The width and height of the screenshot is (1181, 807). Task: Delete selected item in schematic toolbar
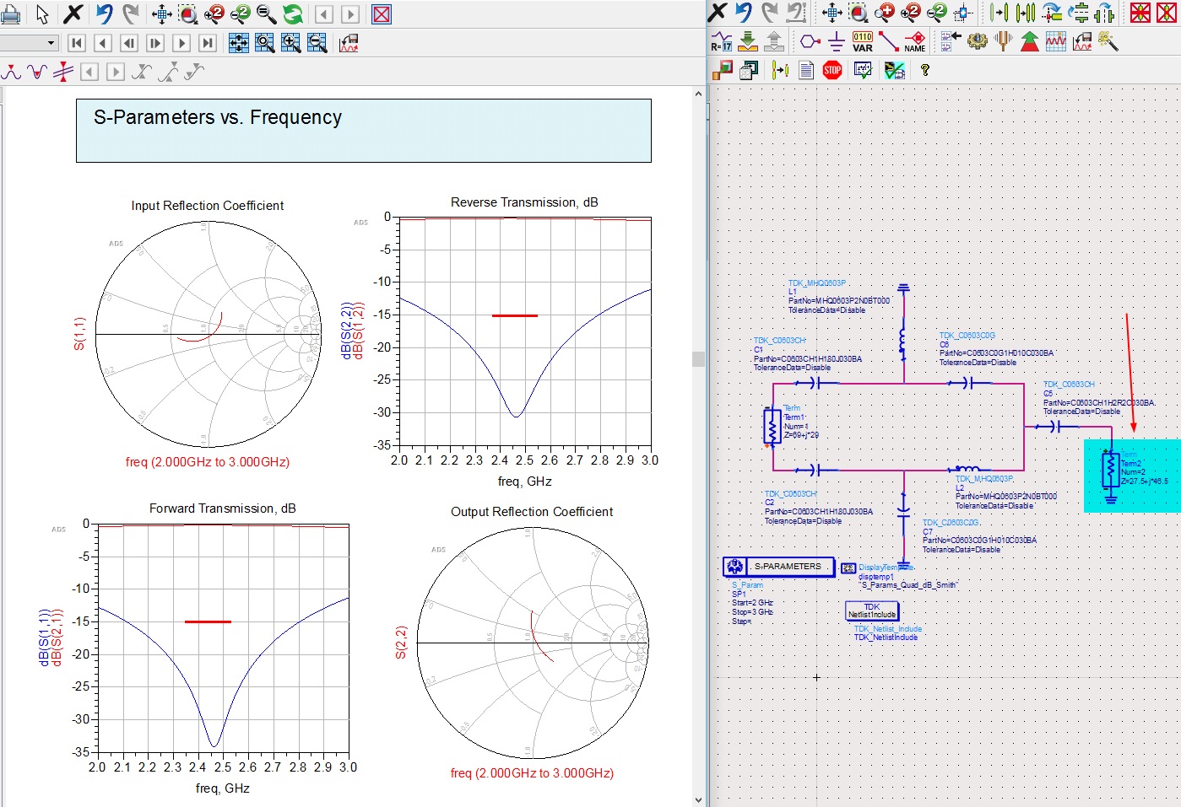(x=717, y=12)
